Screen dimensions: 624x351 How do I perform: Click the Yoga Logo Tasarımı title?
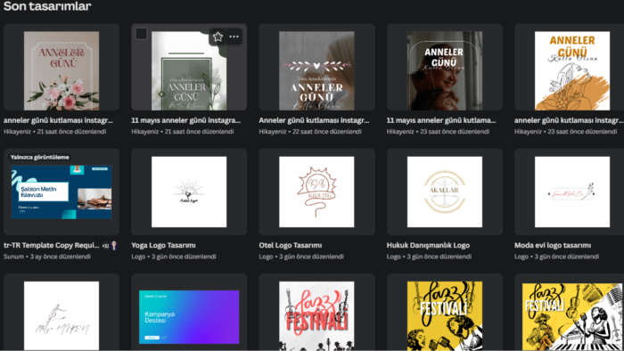(x=163, y=245)
